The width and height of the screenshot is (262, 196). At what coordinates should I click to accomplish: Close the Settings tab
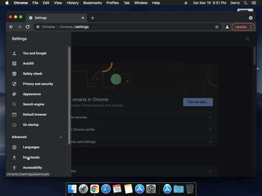(x=83, y=18)
